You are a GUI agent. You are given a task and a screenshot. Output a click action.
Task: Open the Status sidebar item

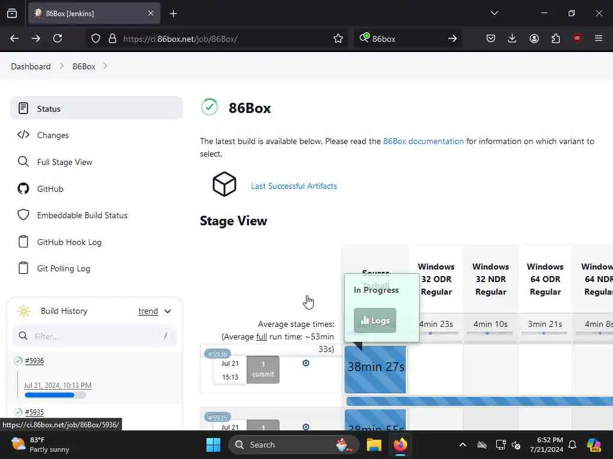(x=96, y=109)
